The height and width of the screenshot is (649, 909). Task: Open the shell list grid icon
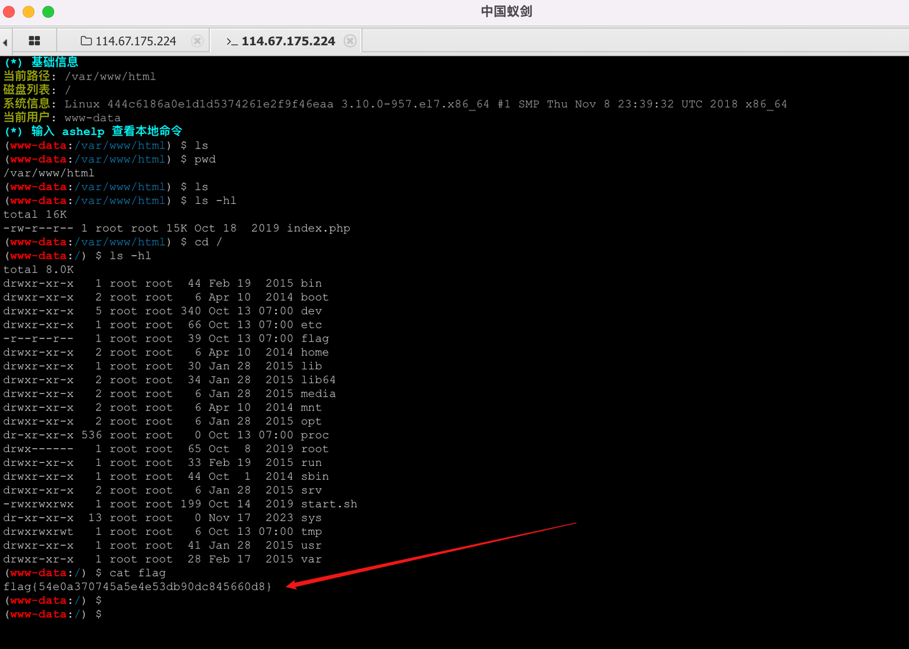[x=34, y=40]
